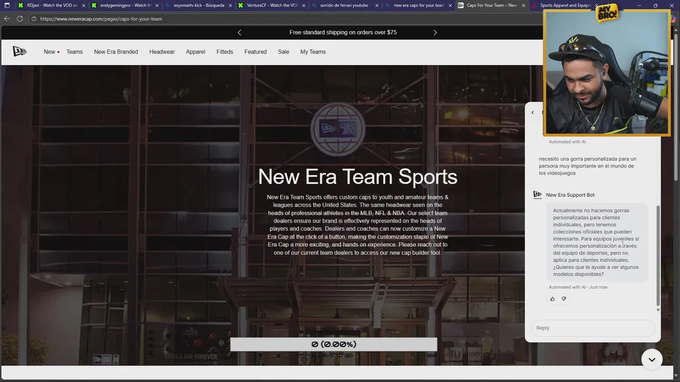Close the VenturaCF tab

click(x=303, y=5)
